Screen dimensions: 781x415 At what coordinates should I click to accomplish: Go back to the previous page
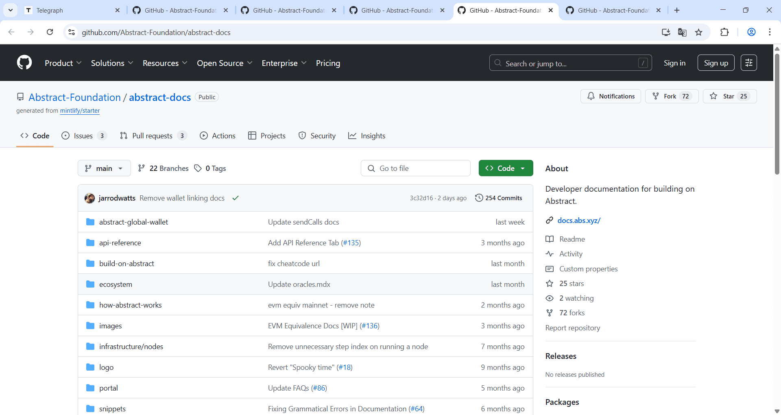[11, 32]
